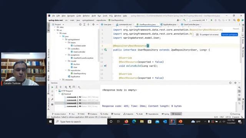The image size is (246, 138).
Task: Open the Problems tool window
Action: [x=92, y=114]
